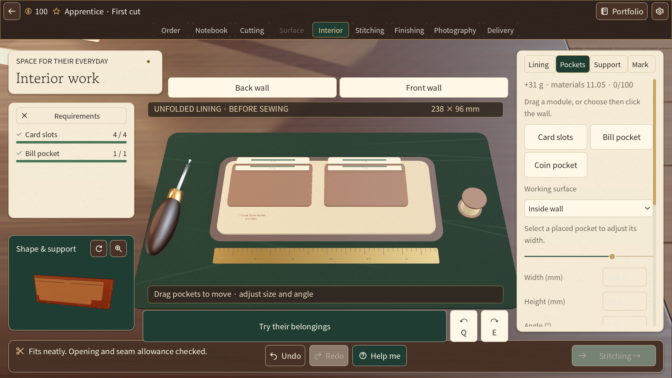Select the left card pocket on the lining
Screen dimensions: 672x378
pos(269,185)
